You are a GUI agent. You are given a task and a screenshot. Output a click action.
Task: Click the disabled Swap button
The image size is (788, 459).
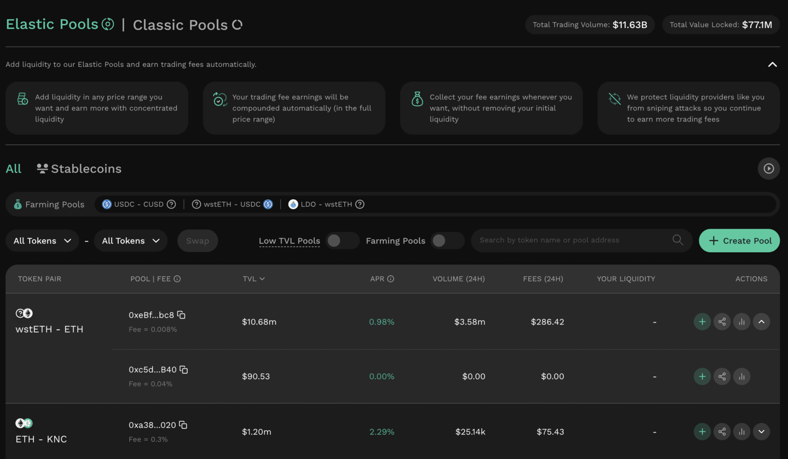[x=198, y=241]
